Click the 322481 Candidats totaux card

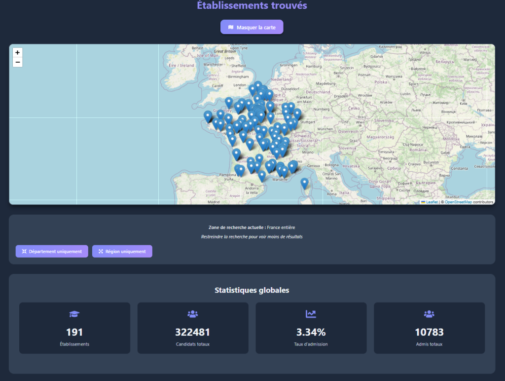tap(193, 328)
